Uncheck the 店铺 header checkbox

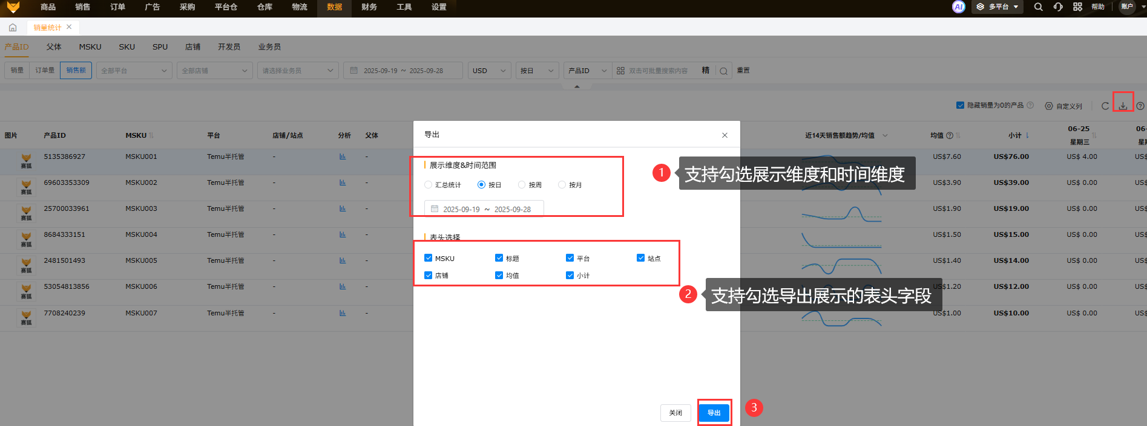coord(428,275)
